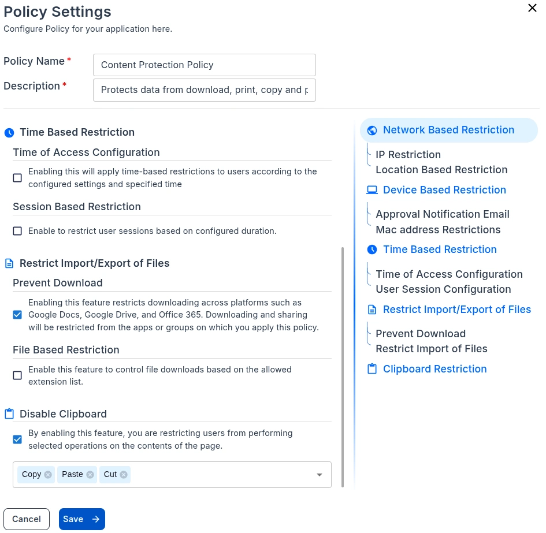
Task: Click the clock icon in the sidebar navigation
Action: pyautogui.click(x=372, y=249)
